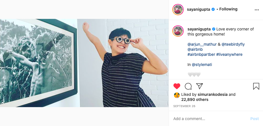
Task: Open the comment speech bubble icon
Action: click(188, 86)
